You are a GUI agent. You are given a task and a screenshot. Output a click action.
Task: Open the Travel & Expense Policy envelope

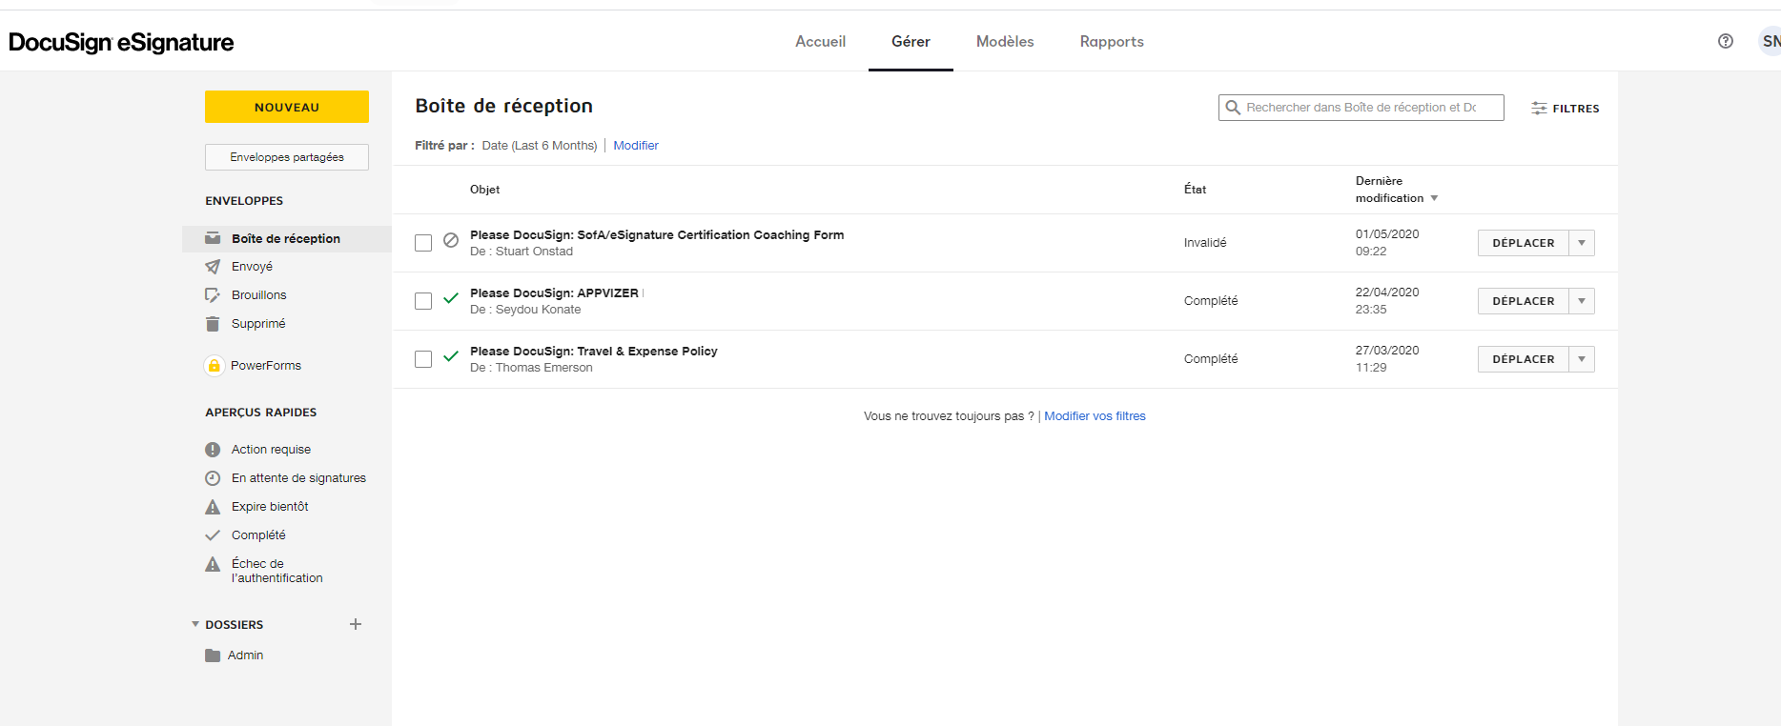(594, 352)
